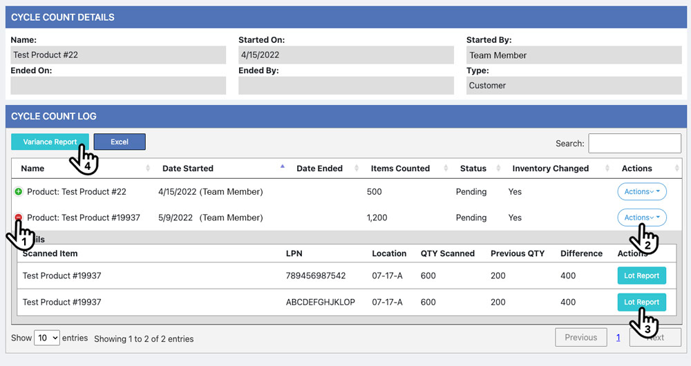Open the Show entries count dropdown
The width and height of the screenshot is (691, 366).
47,338
